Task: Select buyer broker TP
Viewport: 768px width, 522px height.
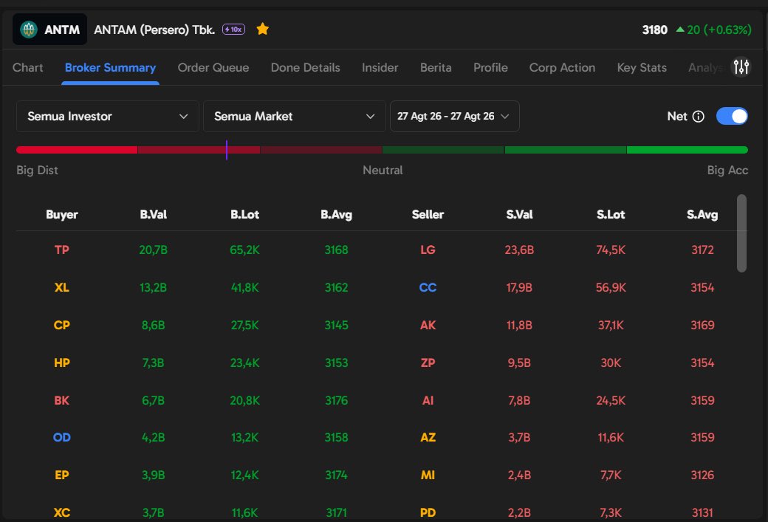Action: 62,250
